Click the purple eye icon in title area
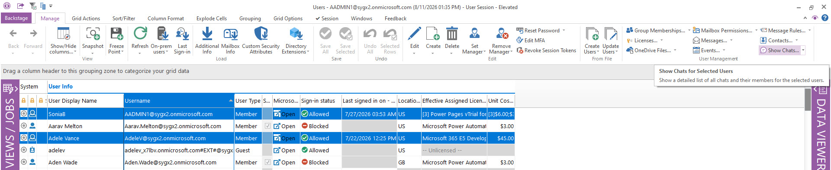The width and height of the screenshot is (831, 170). [x=815, y=18]
